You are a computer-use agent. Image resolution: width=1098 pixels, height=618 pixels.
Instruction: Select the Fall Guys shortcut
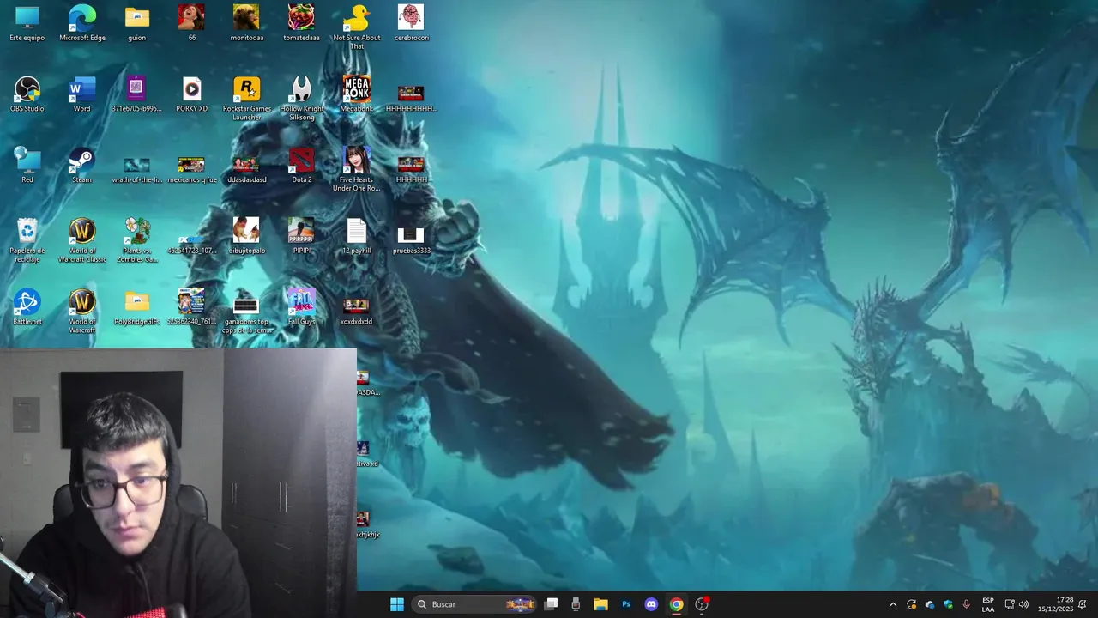(x=301, y=307)
